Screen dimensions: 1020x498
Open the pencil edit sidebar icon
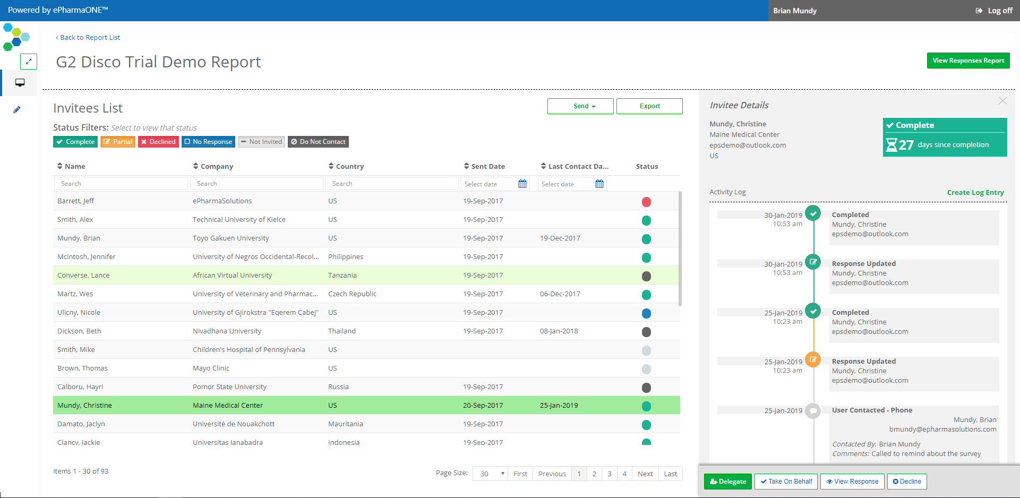click(17, 110)
